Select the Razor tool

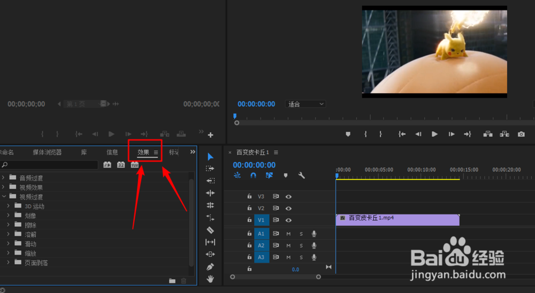[x=210, y=230]
